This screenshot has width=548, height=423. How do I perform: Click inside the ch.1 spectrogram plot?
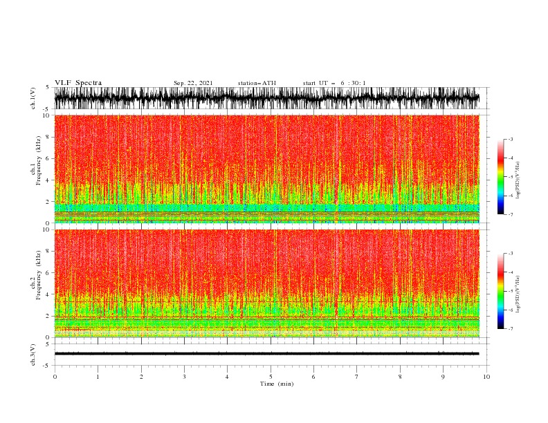coord(267,169)
